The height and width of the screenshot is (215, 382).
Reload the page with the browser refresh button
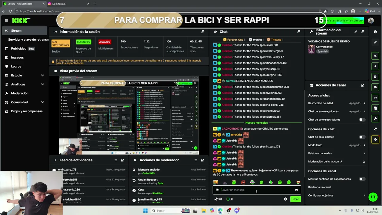[10, 11]
